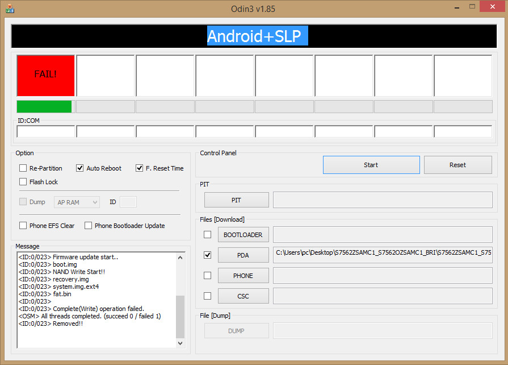Click the CSC file path field
The image size is (508, 365).
coord(383,296)
